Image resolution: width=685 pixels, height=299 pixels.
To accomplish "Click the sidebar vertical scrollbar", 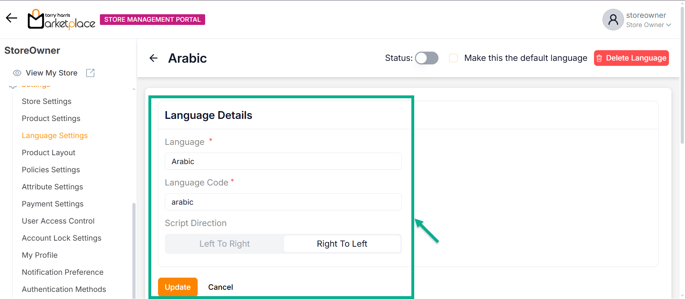I will [134, 249].
